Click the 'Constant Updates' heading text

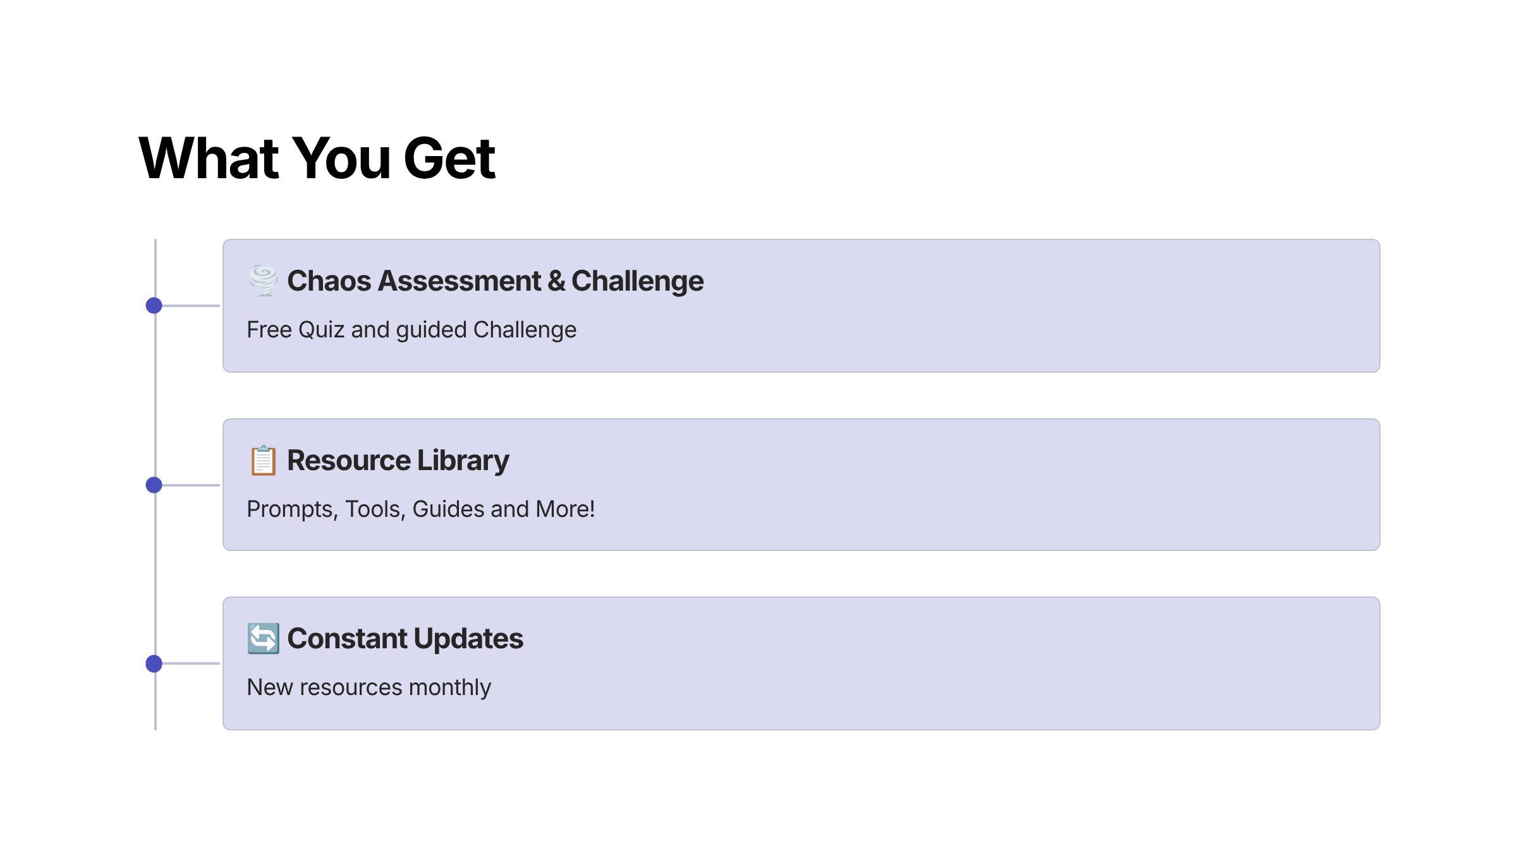coord(405,638)
